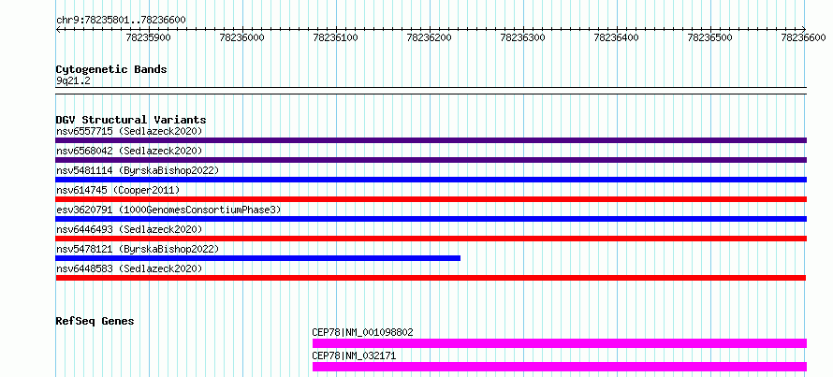Open the CEP78|NM_001098802 label
The image size is (833, 377).
pos(362,332)
